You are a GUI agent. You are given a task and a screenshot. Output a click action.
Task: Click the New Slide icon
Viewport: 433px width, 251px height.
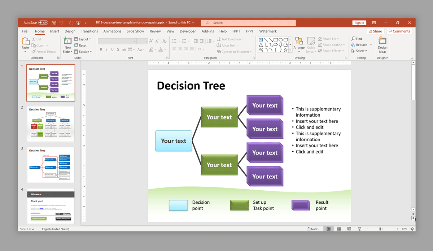point(67,41)
